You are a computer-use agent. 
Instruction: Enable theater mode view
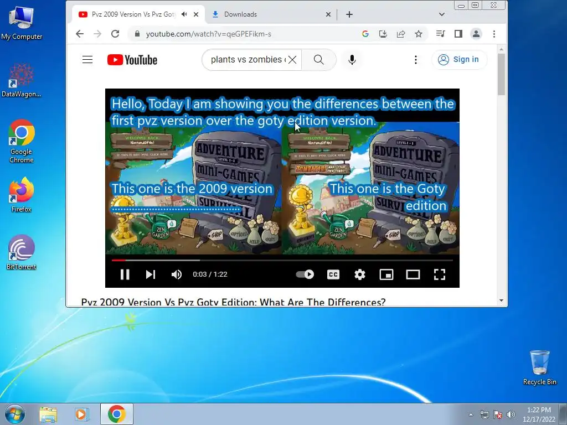413,274
